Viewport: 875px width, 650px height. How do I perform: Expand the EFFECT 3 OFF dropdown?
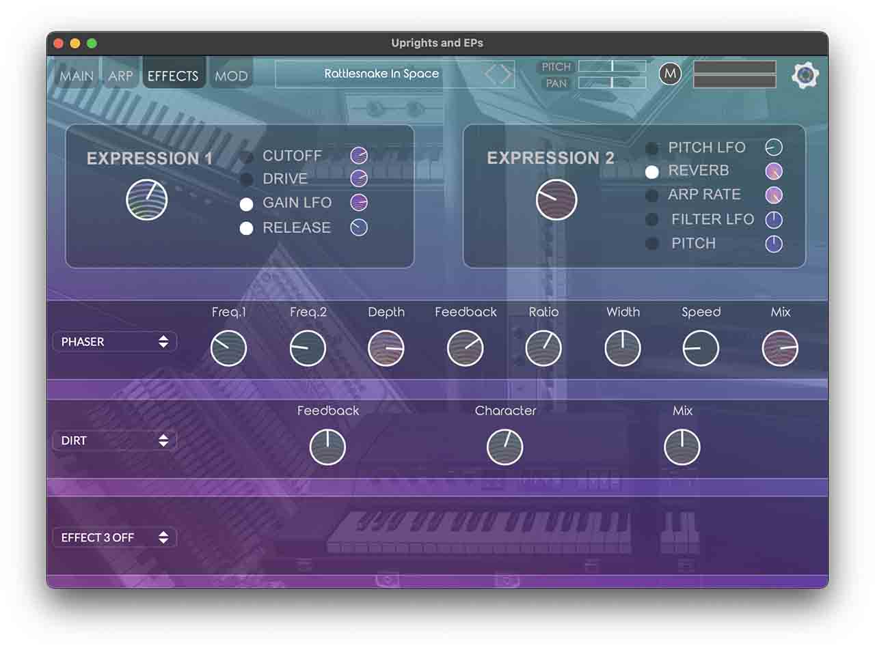(x=114, y=537)
